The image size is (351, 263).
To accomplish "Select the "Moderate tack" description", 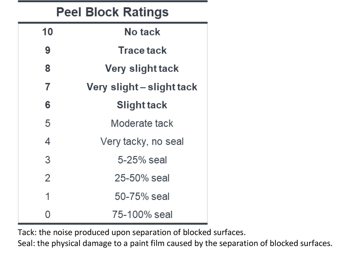I will tap(142, 123).
